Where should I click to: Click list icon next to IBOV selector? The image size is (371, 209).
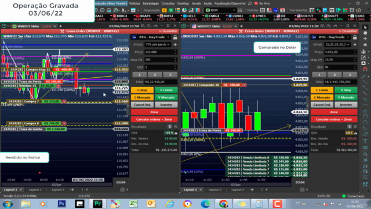click(240, 10)
